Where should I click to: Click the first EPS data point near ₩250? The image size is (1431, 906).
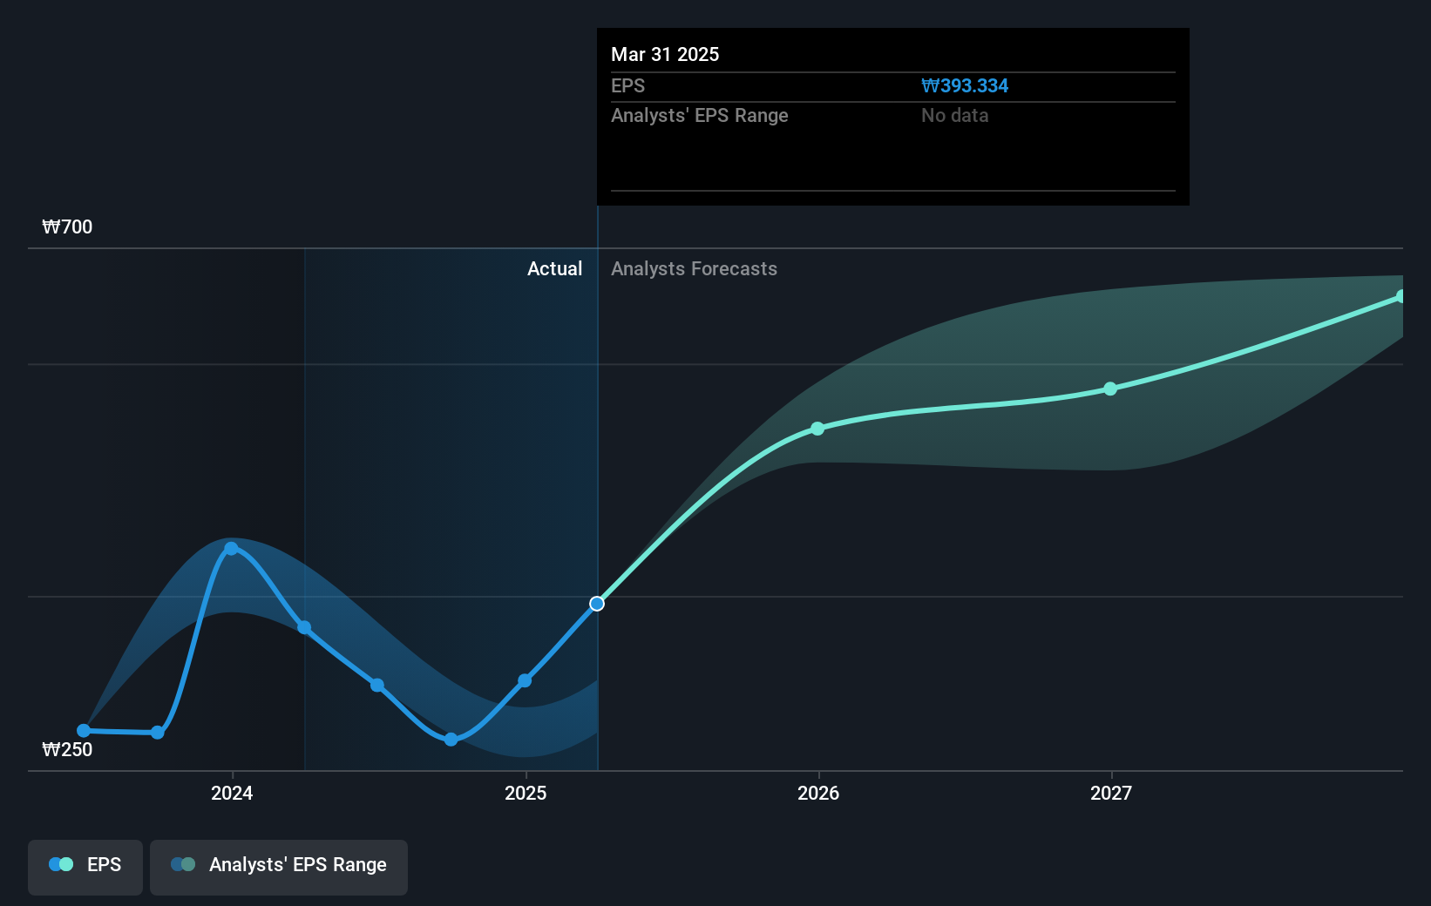tap(84, 731)
